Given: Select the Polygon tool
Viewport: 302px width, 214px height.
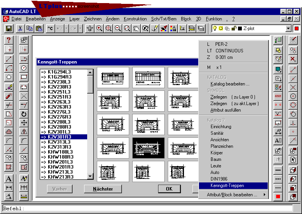Looking at the screenshot, I should tap(8, 77).
